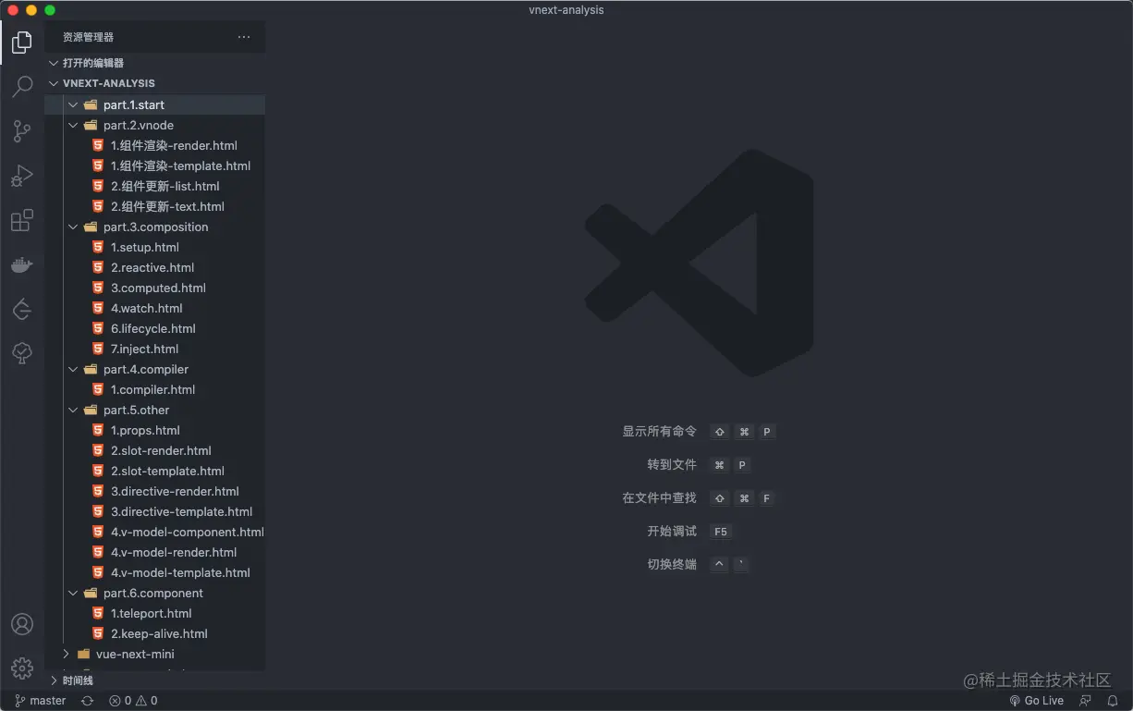Open 4.v-model-template.html file
The height and width of the screenshot is (711, 1133).
155,572
